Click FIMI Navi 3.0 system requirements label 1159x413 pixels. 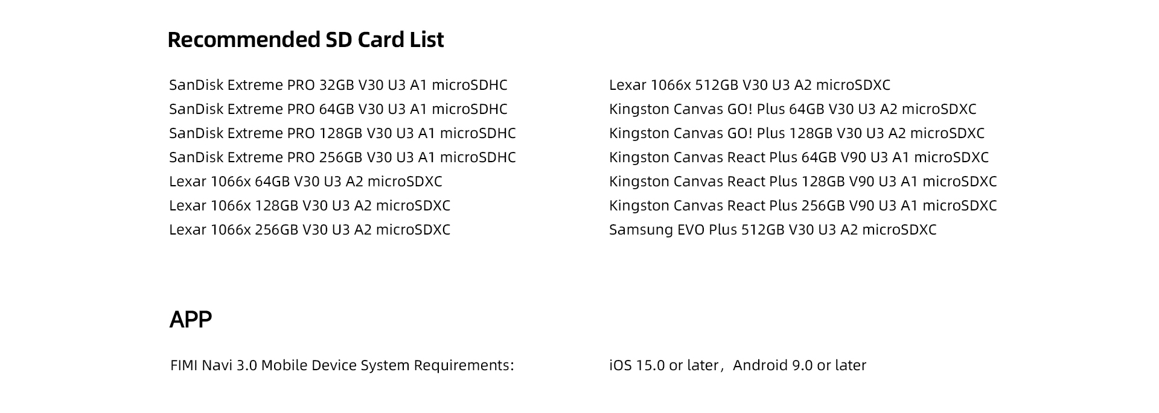point(342,365)
